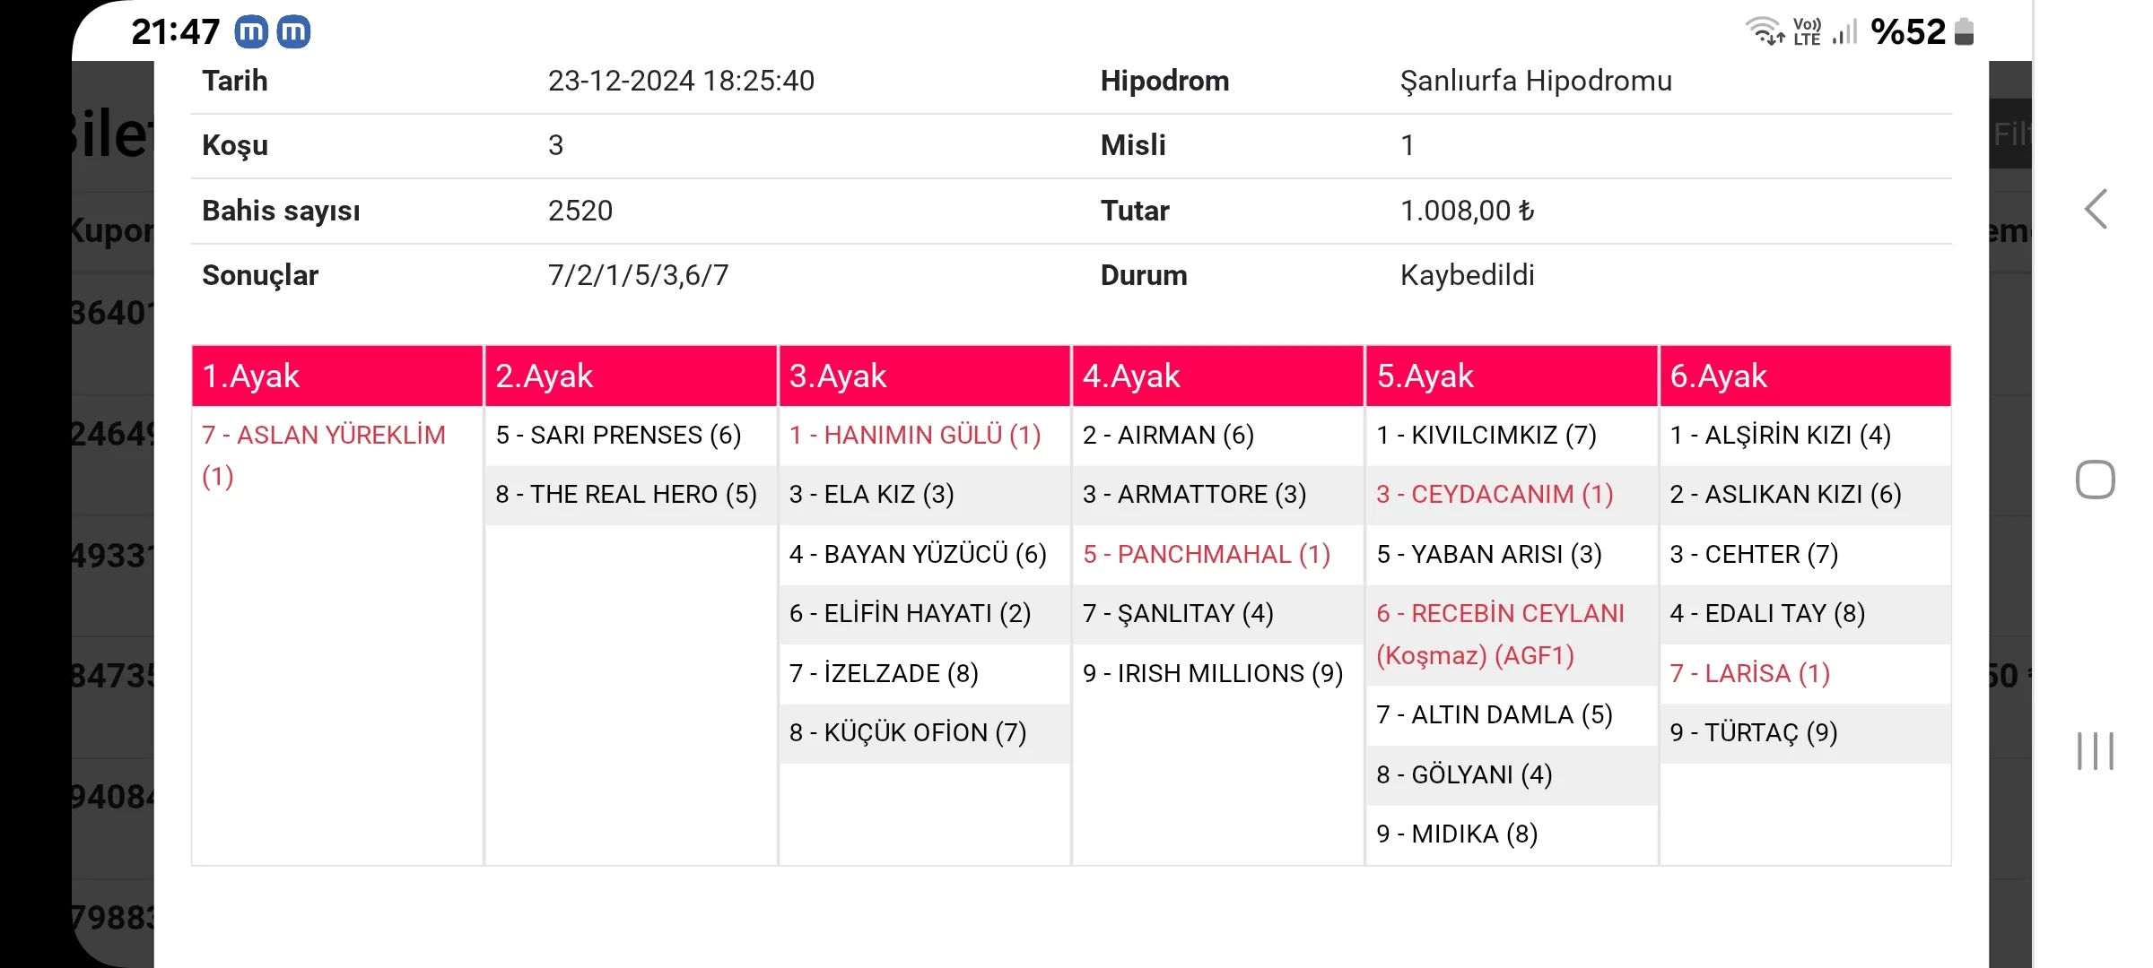Open the recent apps icon

point(2096,751)
